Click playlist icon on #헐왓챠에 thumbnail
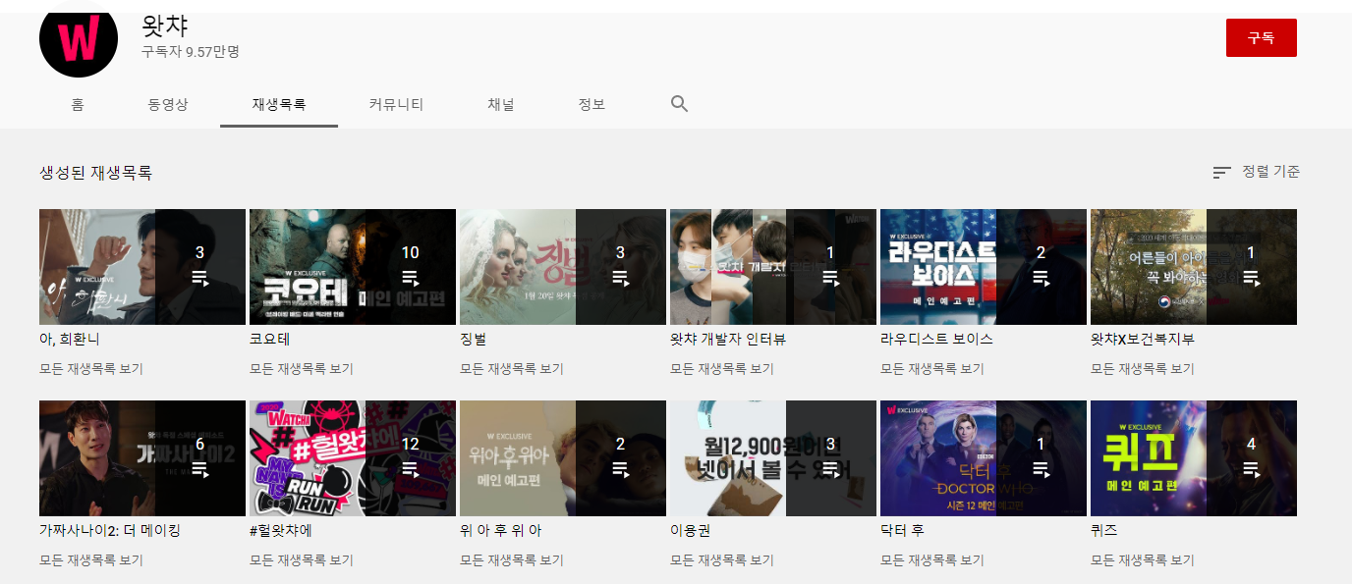The width and height of the screenshot is (1352, 584). pos(410,469)
